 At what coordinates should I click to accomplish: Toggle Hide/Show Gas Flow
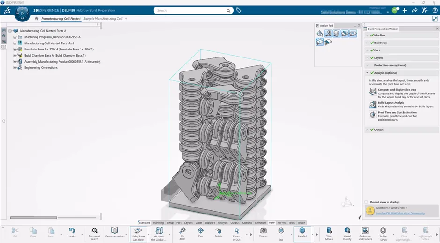(138, 234)
